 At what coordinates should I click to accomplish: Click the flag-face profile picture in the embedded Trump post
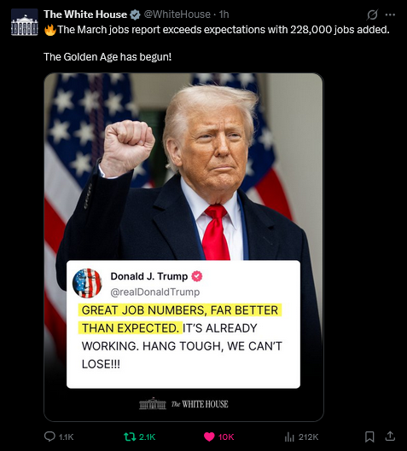[87, 283]
